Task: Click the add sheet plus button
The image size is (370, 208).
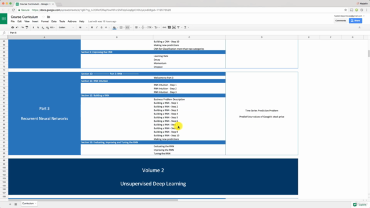Action: 10,204
